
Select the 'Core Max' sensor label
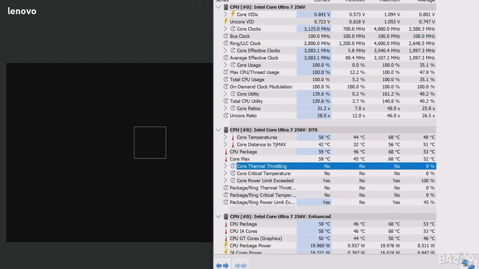pyautogui.click(x=239, y=159)
